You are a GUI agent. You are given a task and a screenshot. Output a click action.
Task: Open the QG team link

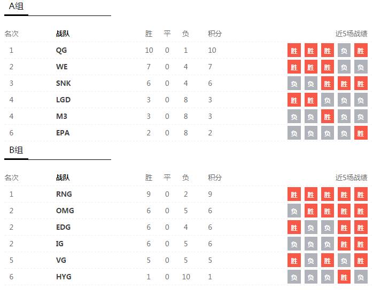[61, 51]
